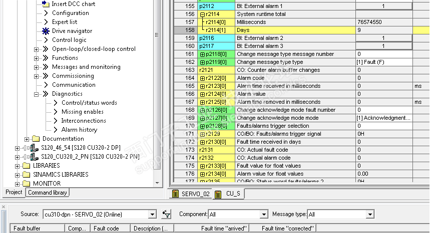The image size is (431, 233).
Task: Sort by Fault time "arrived" column
Action: (211, 229)
